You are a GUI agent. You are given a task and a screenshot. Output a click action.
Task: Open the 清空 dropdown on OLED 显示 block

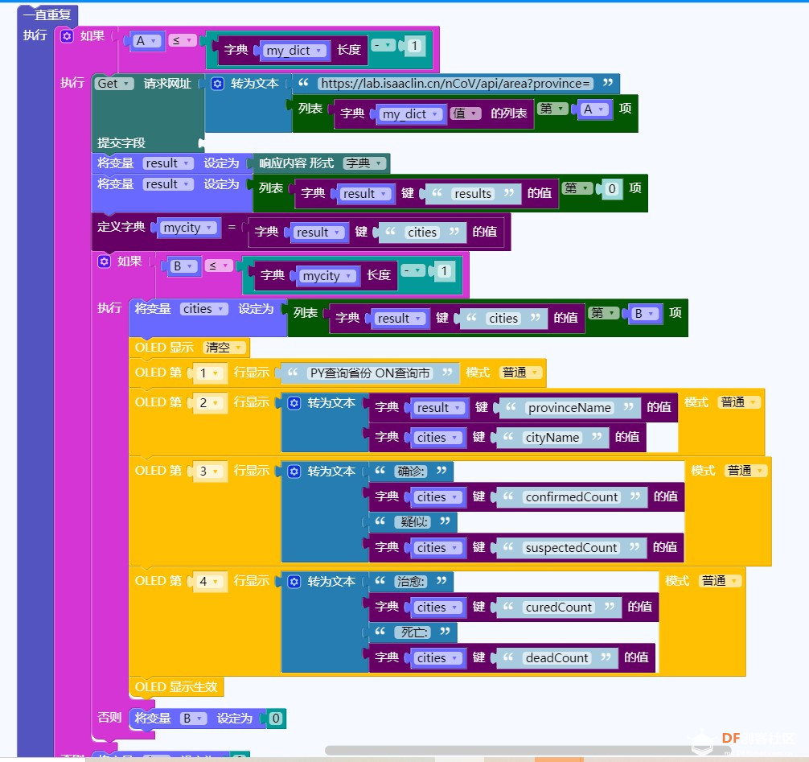point(225,348)
